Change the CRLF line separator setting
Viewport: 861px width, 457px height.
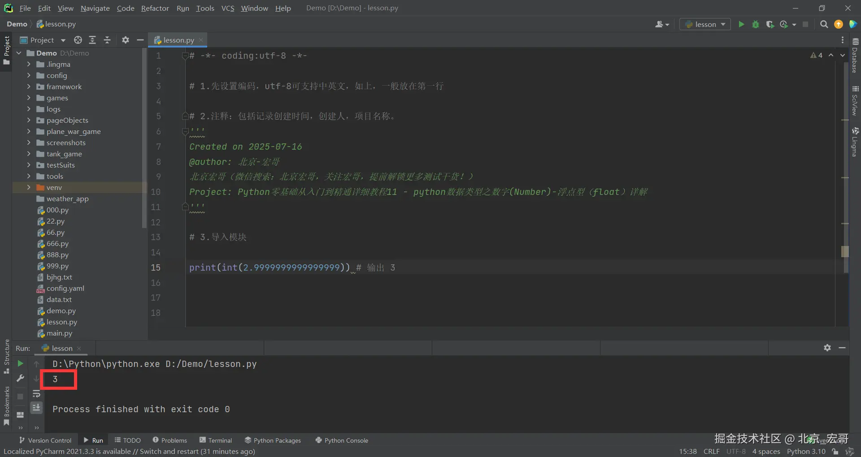click(711, 451)
